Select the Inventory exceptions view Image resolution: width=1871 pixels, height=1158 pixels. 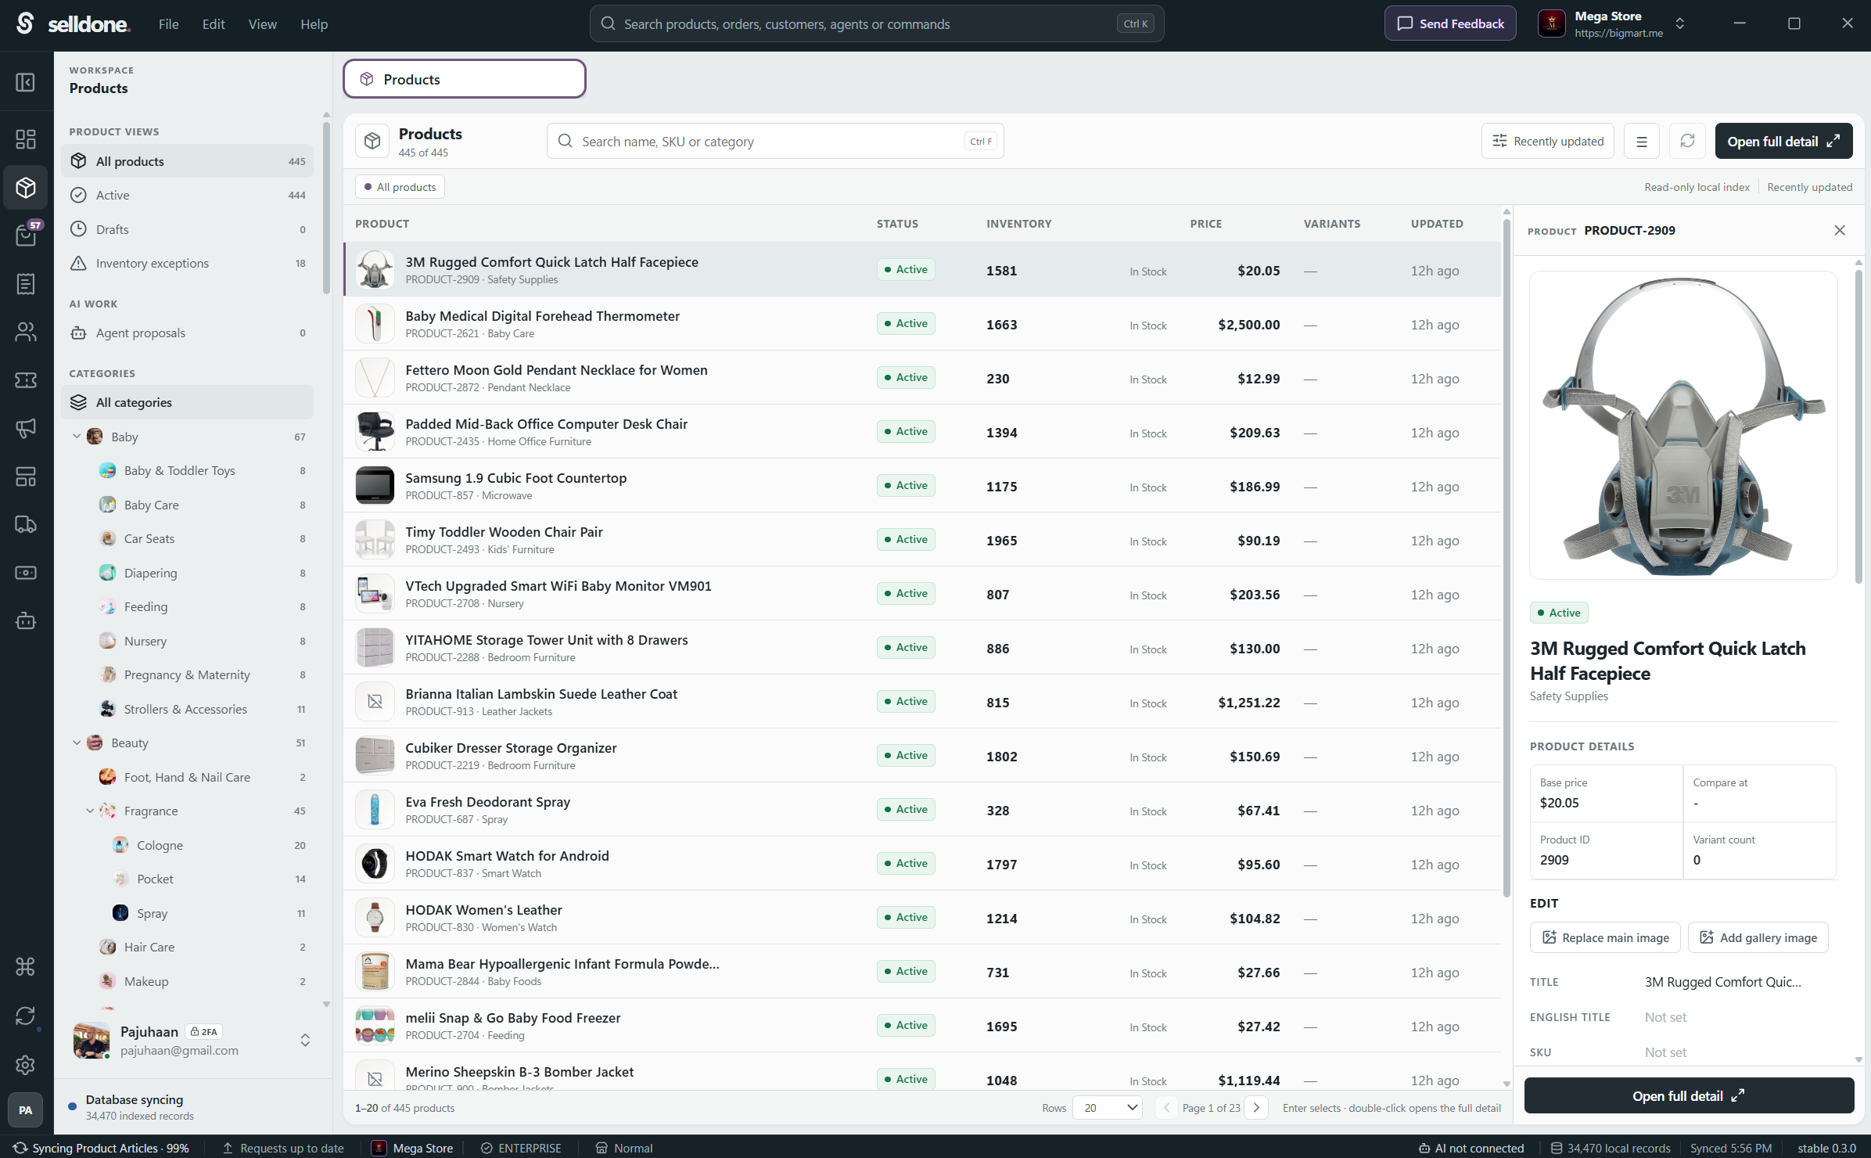(x=188, y=263)
